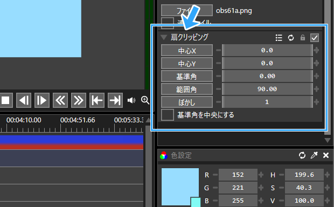
Task: Increase the H value with plus
Action: (x=327, y=175)
